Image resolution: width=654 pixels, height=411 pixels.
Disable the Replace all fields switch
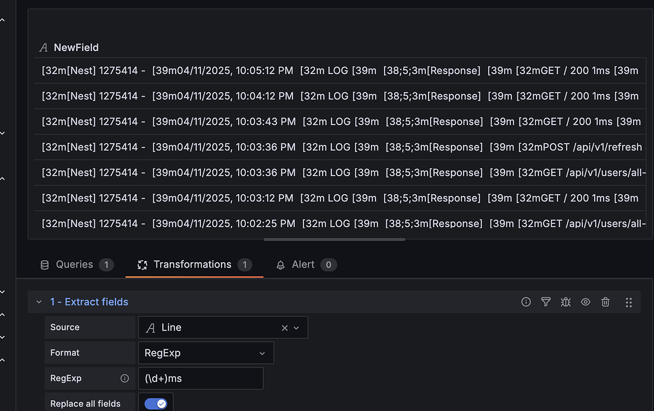tap(156, 403)
